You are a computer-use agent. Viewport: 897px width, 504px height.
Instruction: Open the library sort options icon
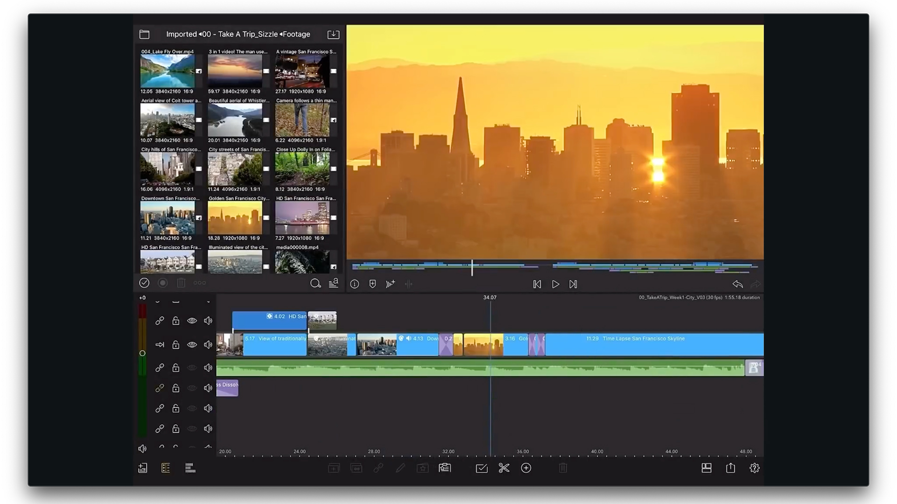tap(334, 283)
